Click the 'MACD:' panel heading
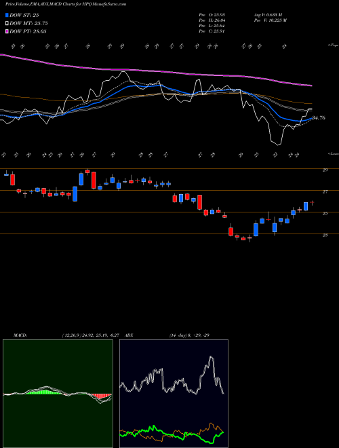Image resolution: width=339 pixels, height=448 pixels. click(20, 335)
